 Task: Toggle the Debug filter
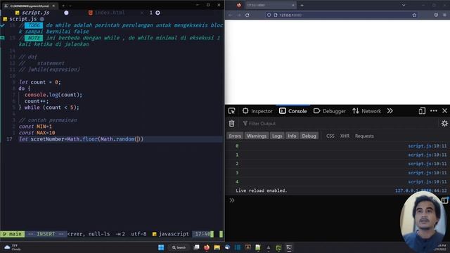click(309, 136)
